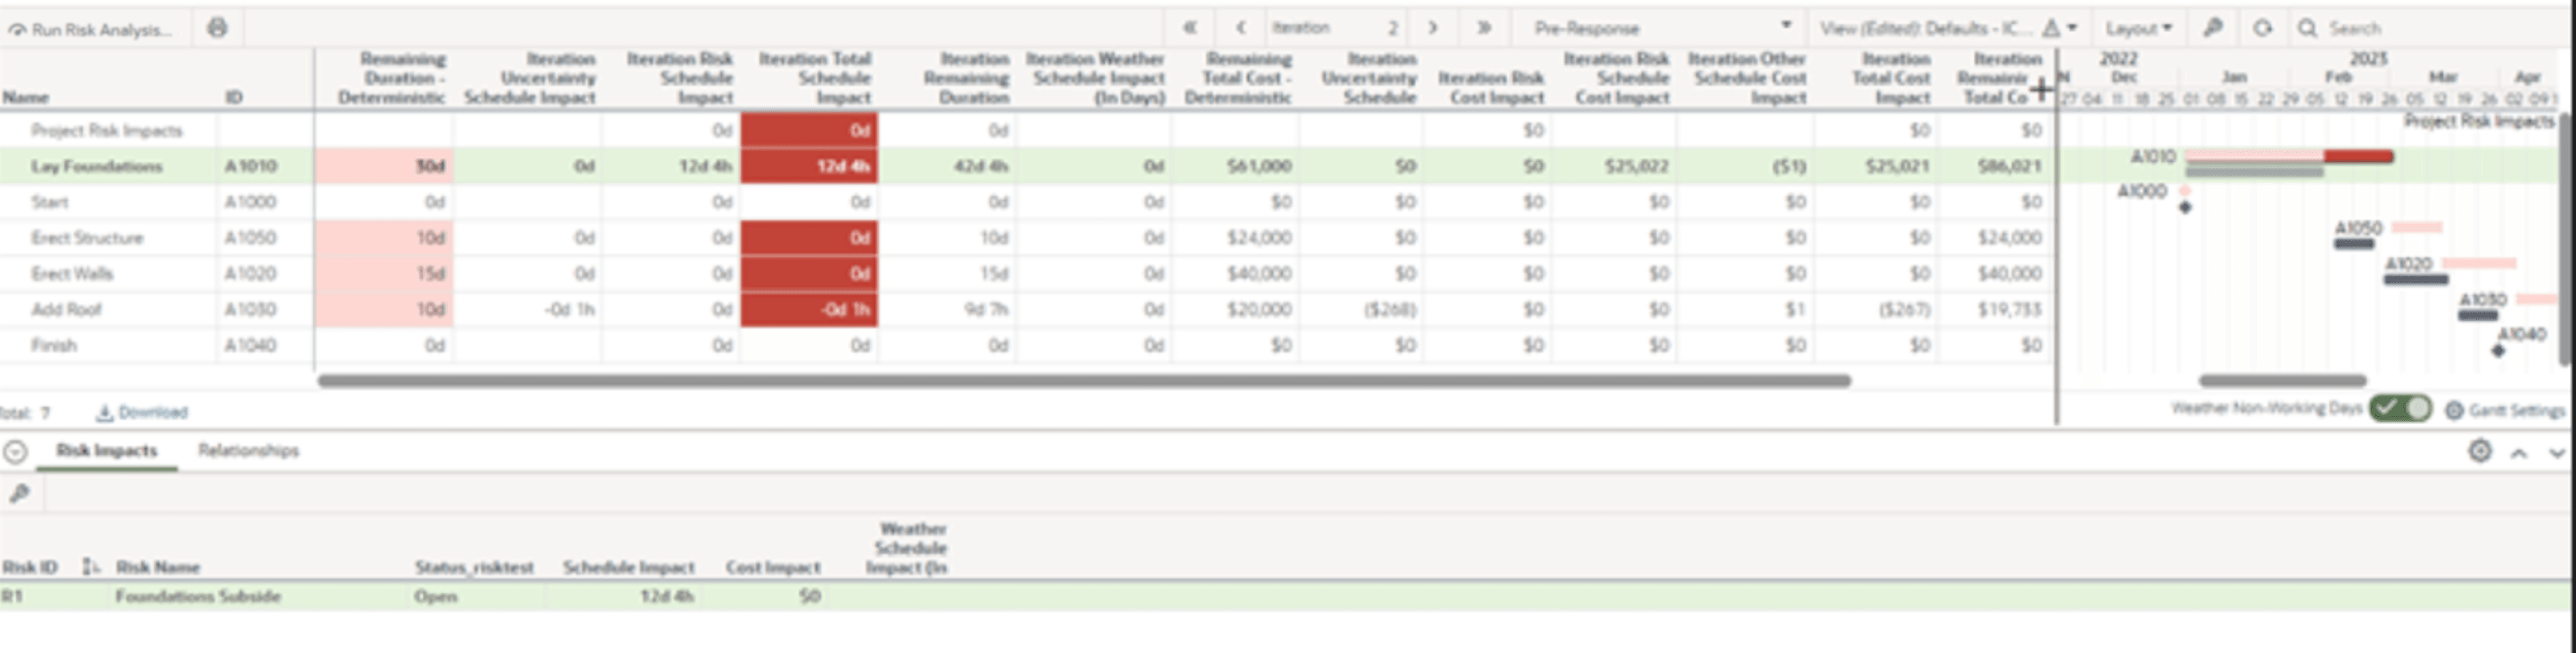Click the detail panel up chevron
Viewport: 2576px width, 653px height.
click(x=2519, y=453)
